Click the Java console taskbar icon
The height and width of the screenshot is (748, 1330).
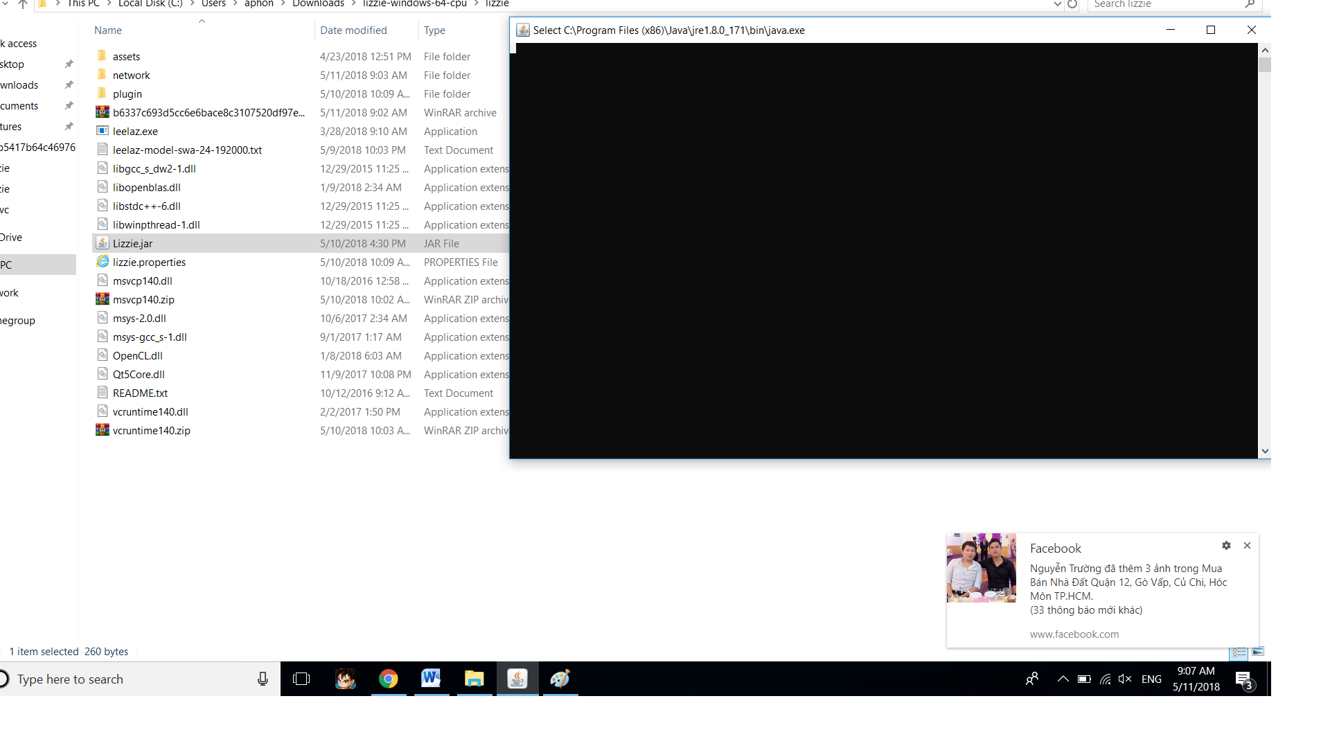tap(517, 679)
